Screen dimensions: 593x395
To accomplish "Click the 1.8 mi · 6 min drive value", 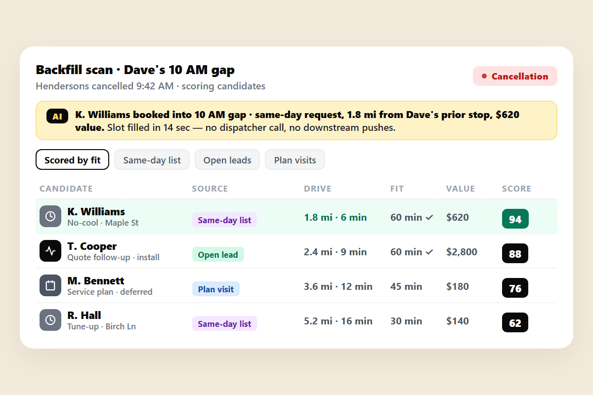I will tap(336, 217).
